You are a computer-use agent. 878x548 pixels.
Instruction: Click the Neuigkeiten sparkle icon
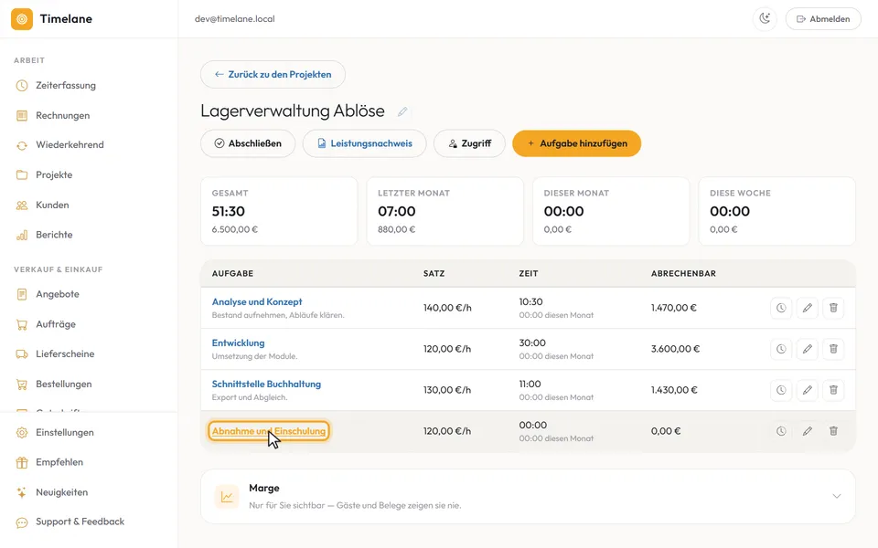22,492
